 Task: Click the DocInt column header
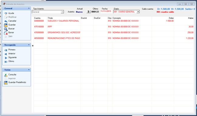point(84,18)
